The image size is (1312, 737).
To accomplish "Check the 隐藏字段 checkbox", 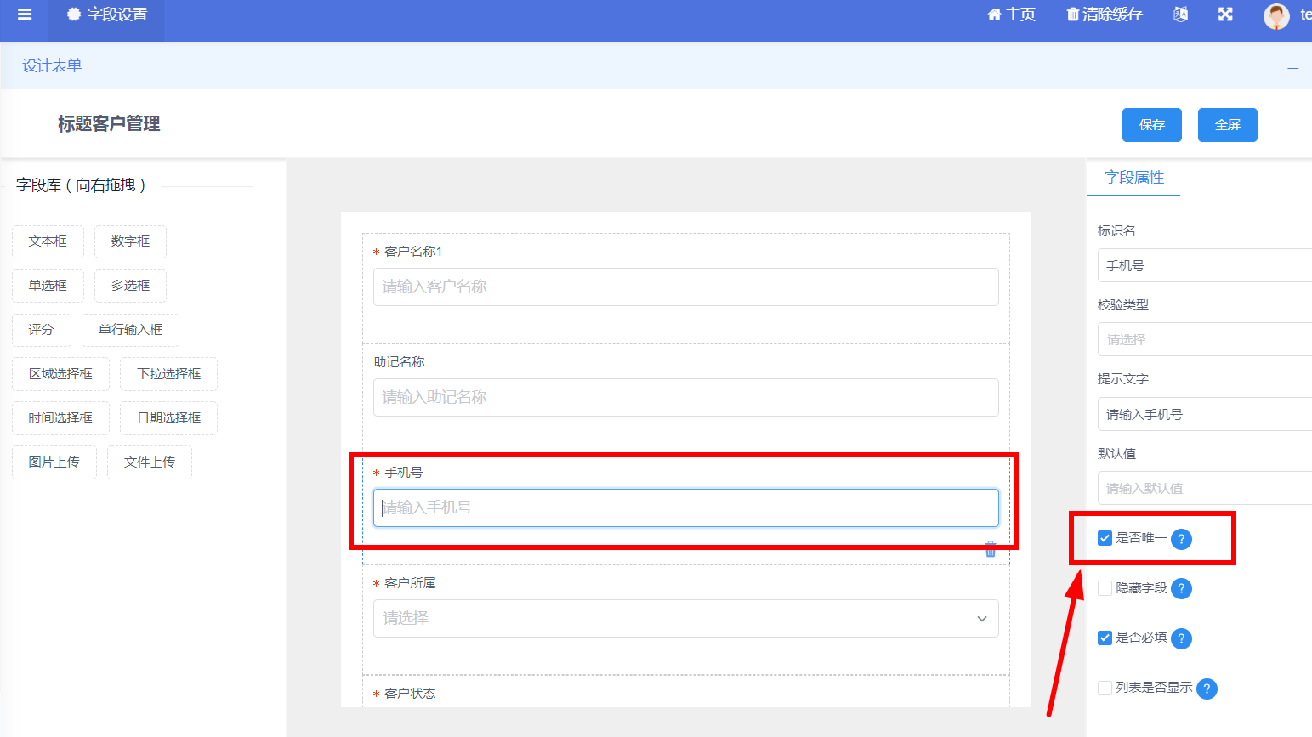I will pos(1105,588).
